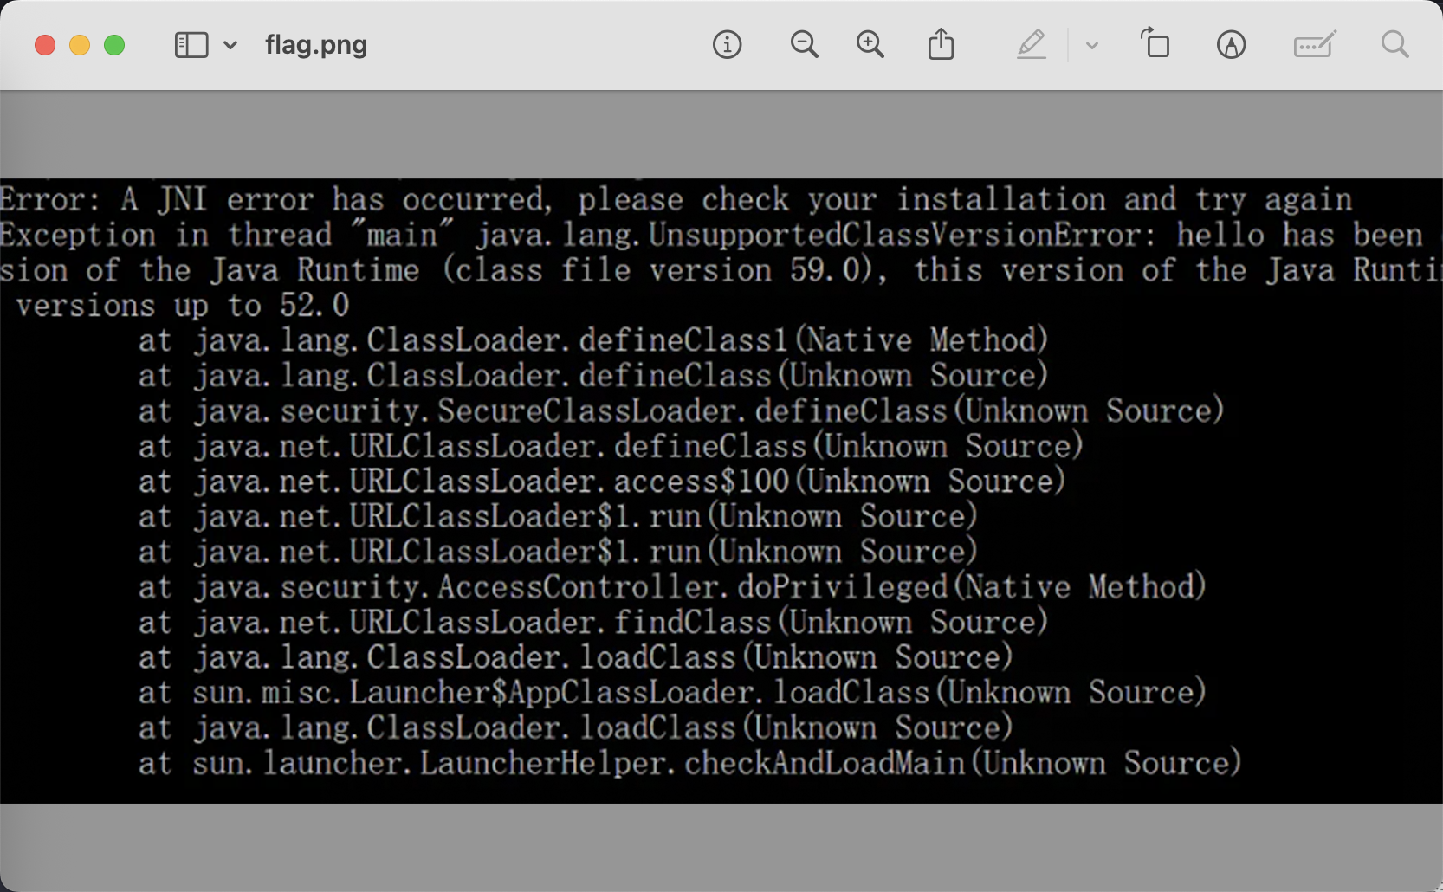Show the image info inspector
Image resolution: width=1443 pixels, height=892 pixels.
[727, 45]
